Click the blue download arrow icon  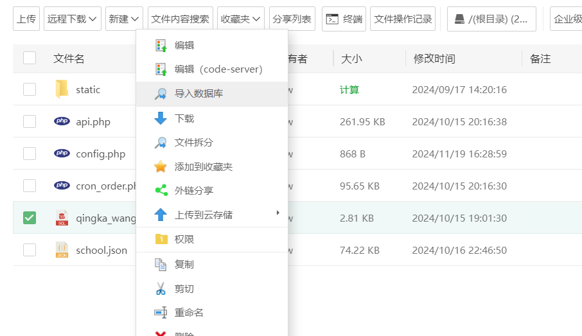pyautogui.click(x=161, y=118)
